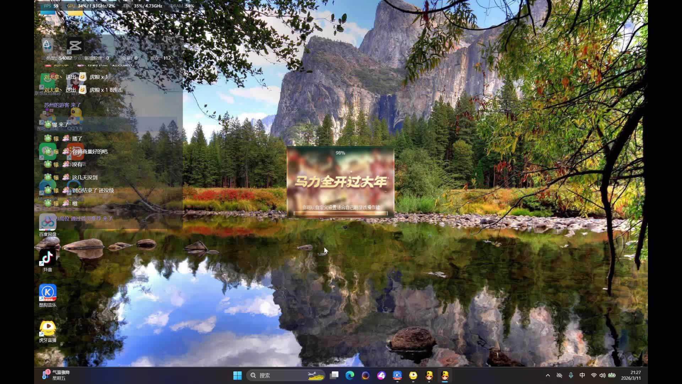
Task: Open Task View in the taskbar
Action: click(334, 375)
